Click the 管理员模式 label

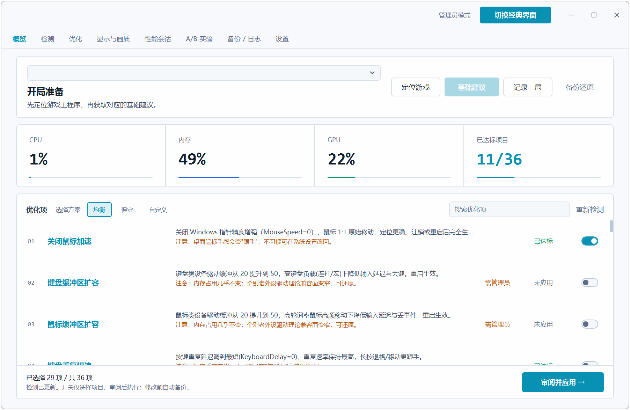coord(455,15)
